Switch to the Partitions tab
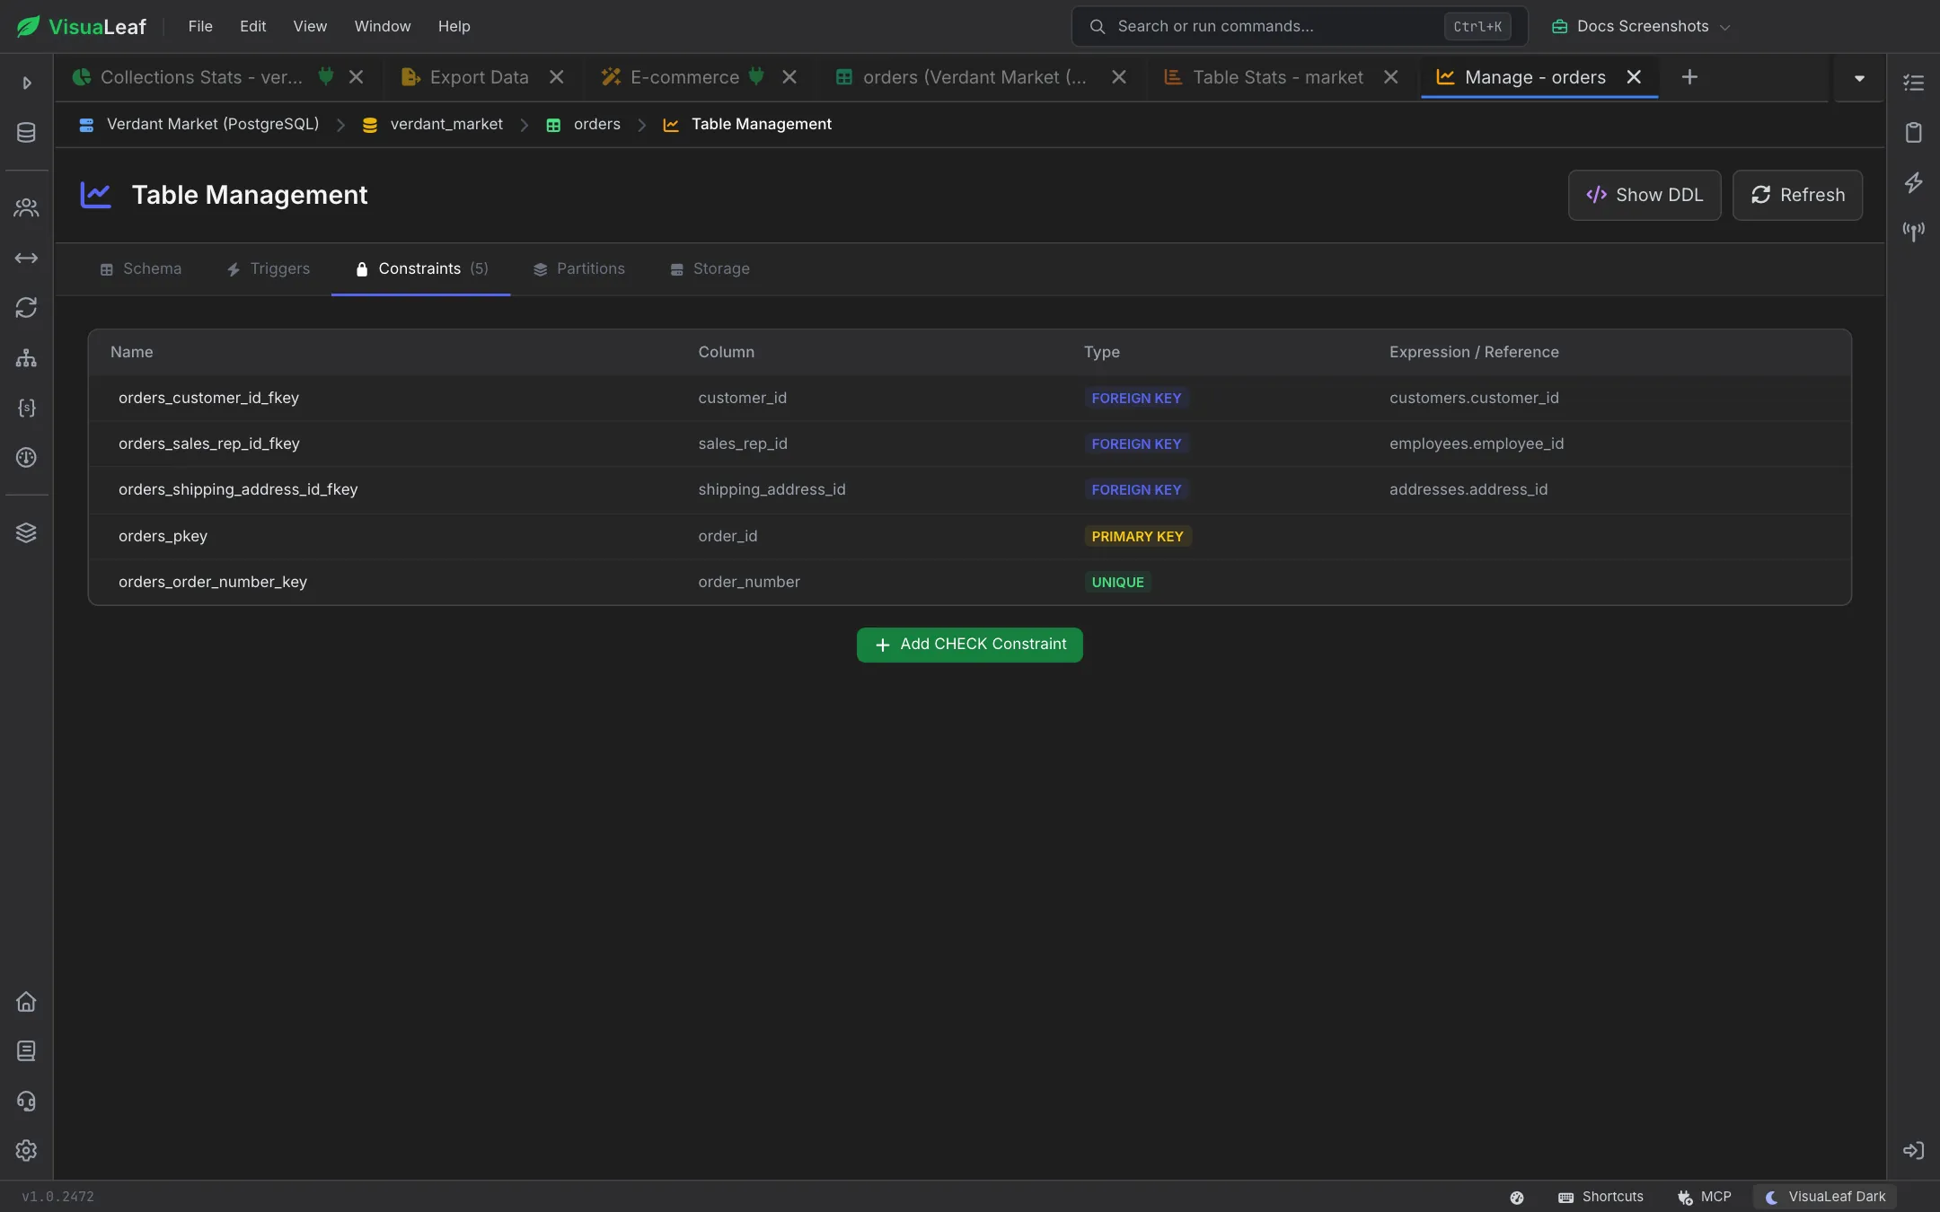The height and width of the screenshot is (1212, 1940). point(578,268)
